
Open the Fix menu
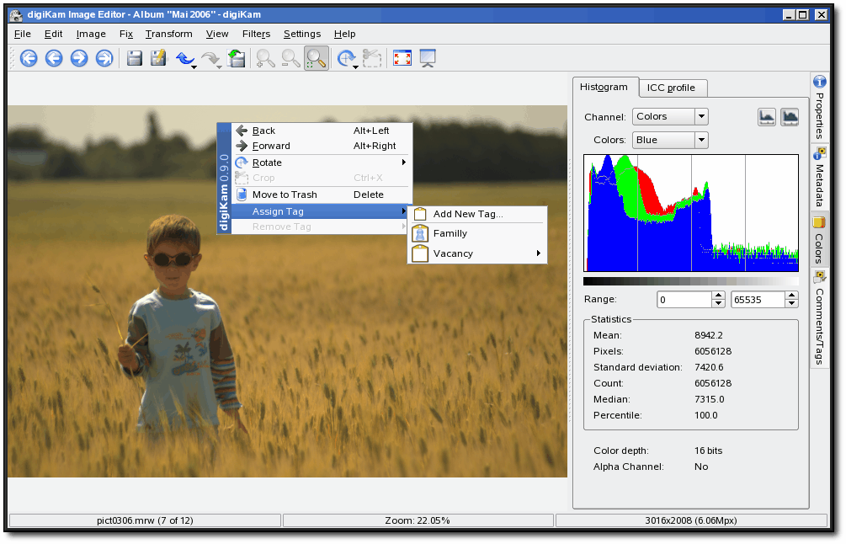click(126, 34)
